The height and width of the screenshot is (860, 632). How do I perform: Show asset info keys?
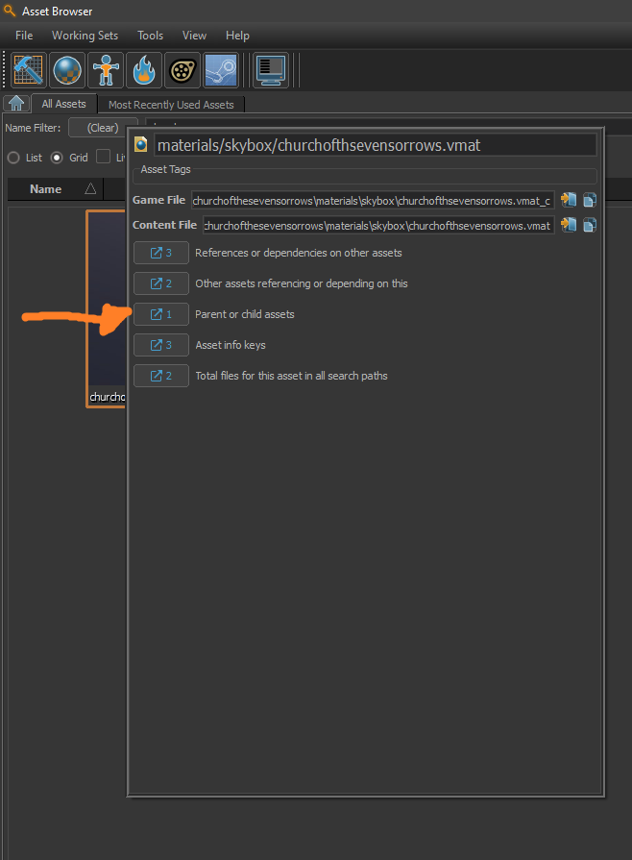click(x=161, y=345)
